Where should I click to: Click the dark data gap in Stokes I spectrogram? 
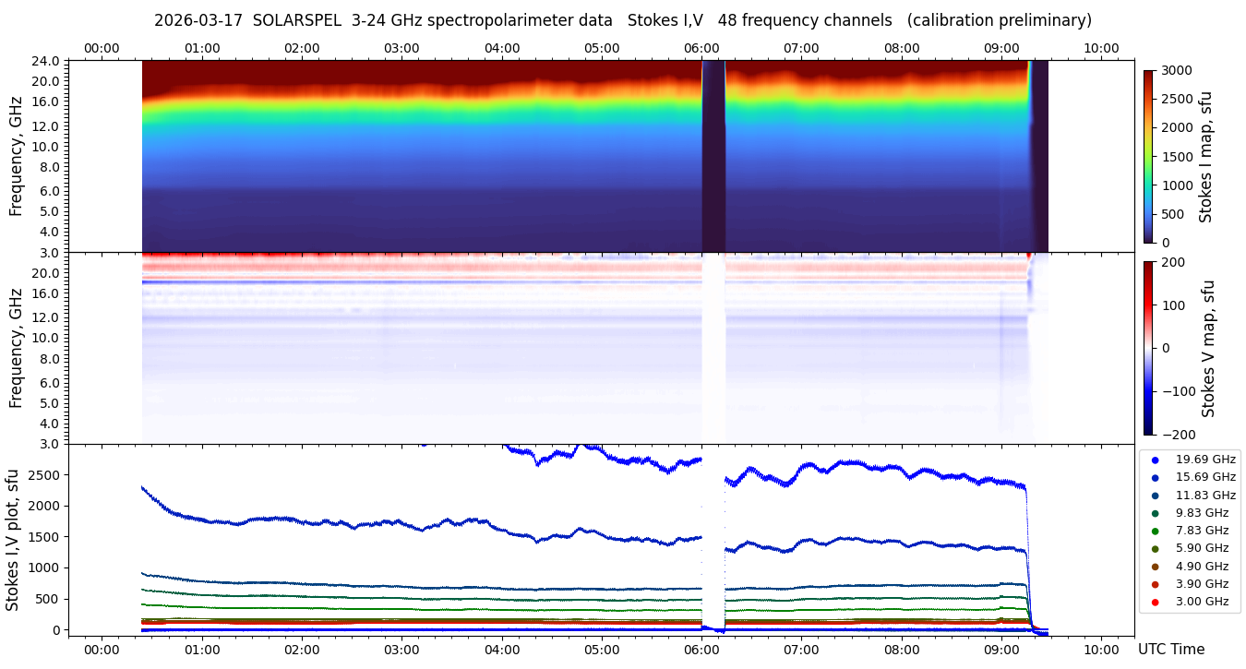coord(713,156)
